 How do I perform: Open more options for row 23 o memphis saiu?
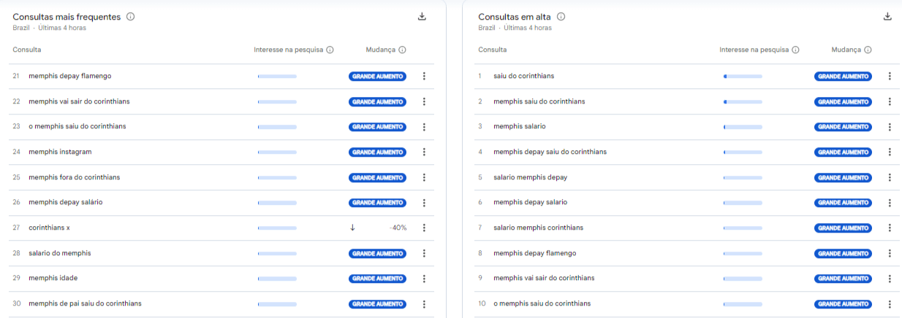(x=424, y=127)
